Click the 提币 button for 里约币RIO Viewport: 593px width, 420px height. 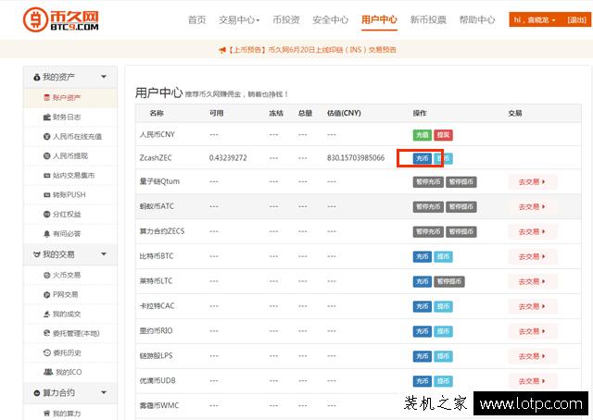443,331
